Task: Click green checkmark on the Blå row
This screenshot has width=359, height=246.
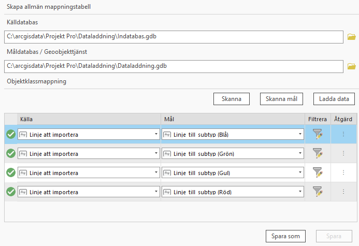Action: click(10, 135)
